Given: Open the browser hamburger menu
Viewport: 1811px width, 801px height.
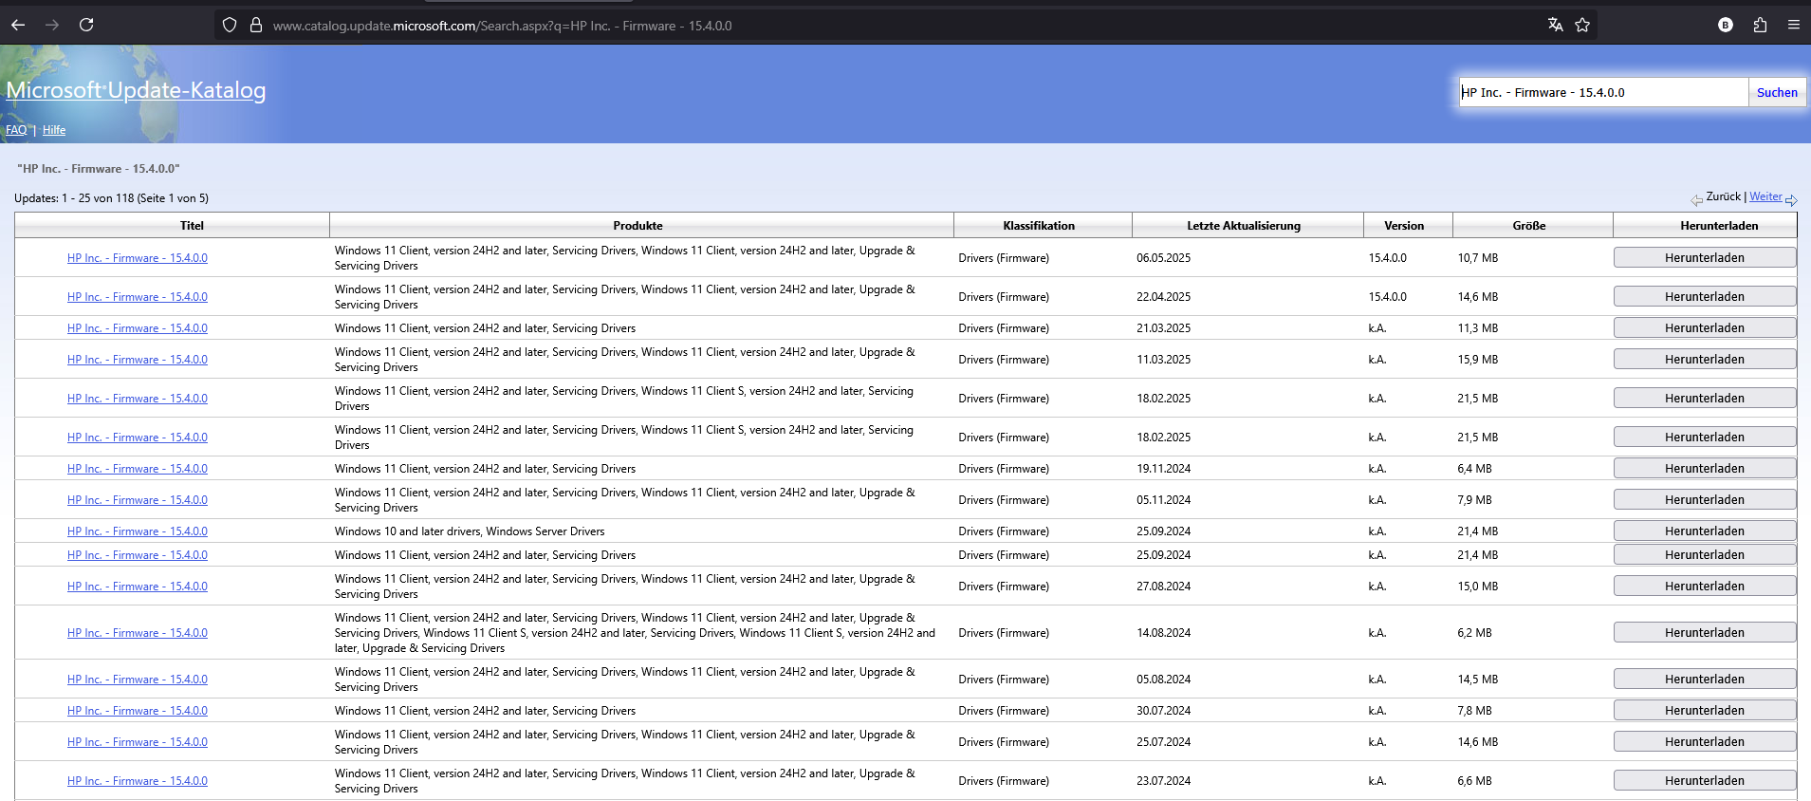Looking at the screenshot, I should coord(1793,26).
